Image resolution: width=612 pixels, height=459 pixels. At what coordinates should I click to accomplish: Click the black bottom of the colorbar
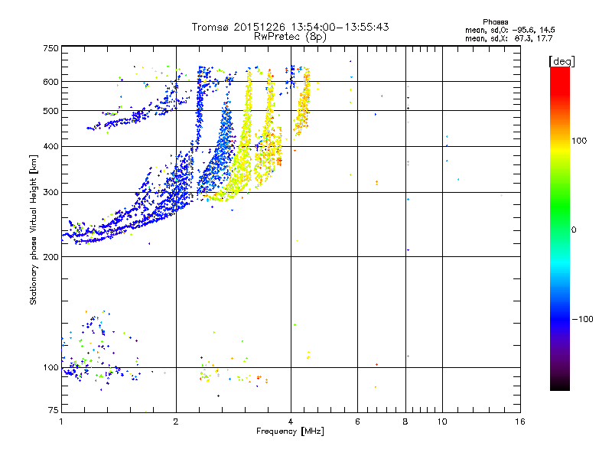coord(560,385)
